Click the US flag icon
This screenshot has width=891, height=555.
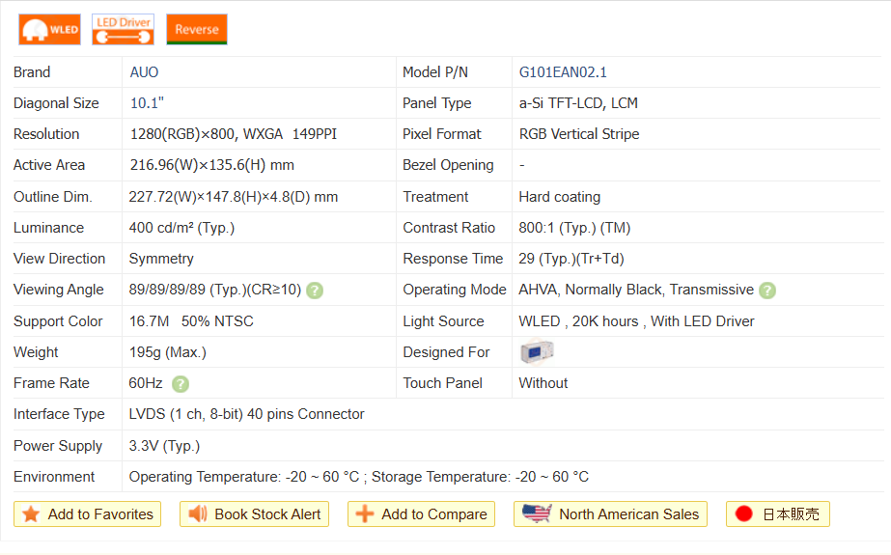[x=537, y=513]
